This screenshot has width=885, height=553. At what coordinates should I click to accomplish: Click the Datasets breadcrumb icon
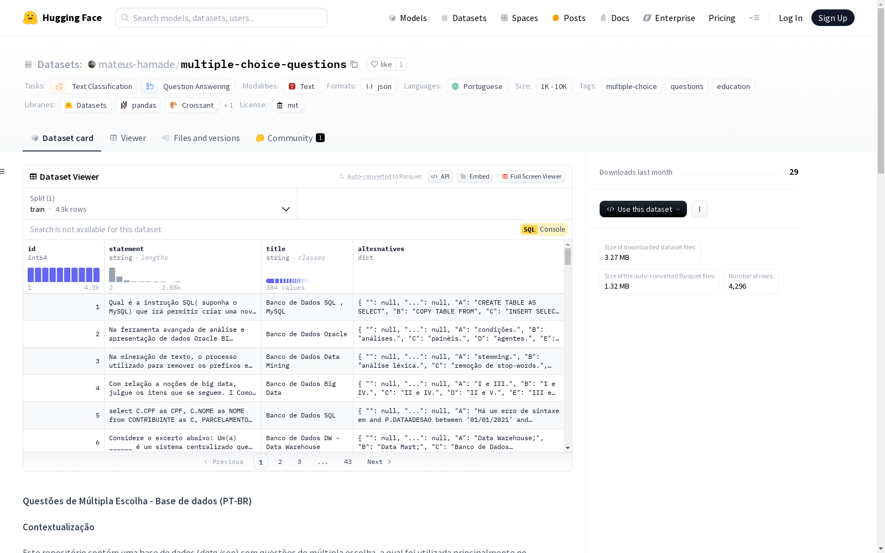point(28,64)
